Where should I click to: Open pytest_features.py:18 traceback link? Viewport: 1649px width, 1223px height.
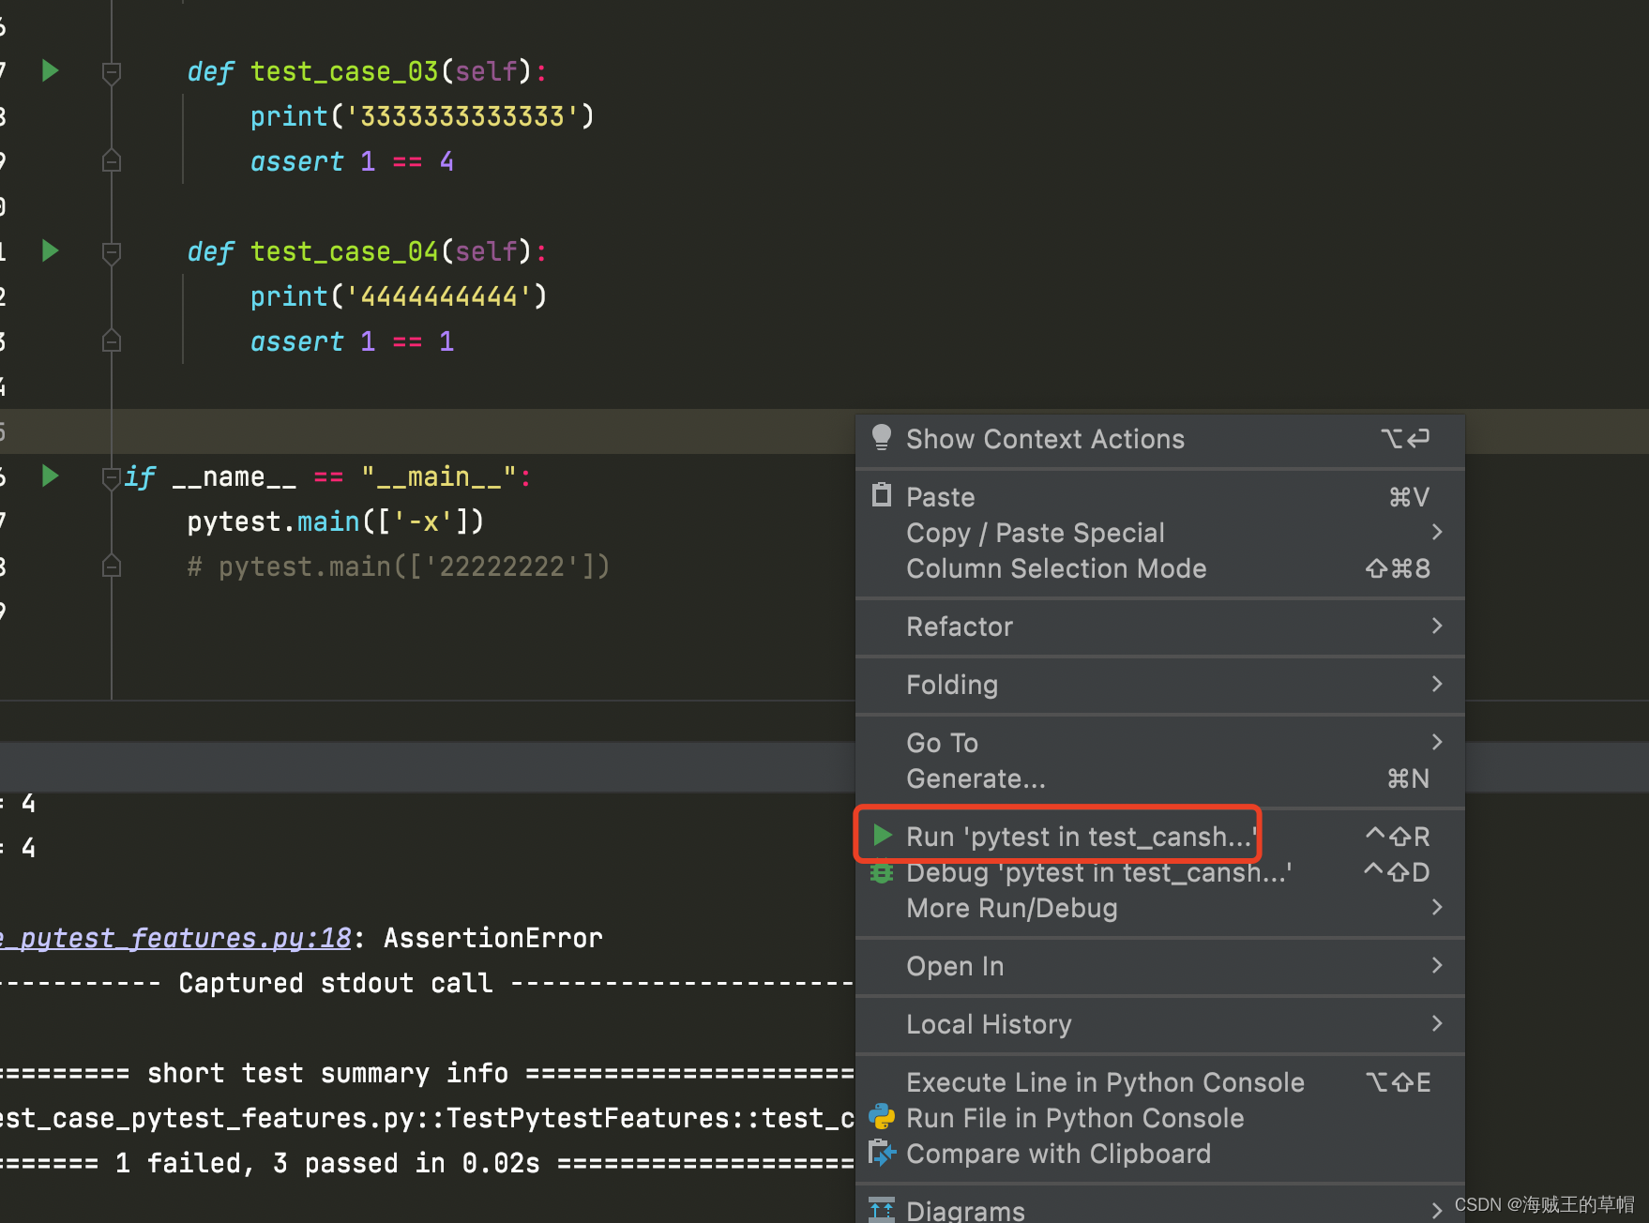tap(175, 938)
